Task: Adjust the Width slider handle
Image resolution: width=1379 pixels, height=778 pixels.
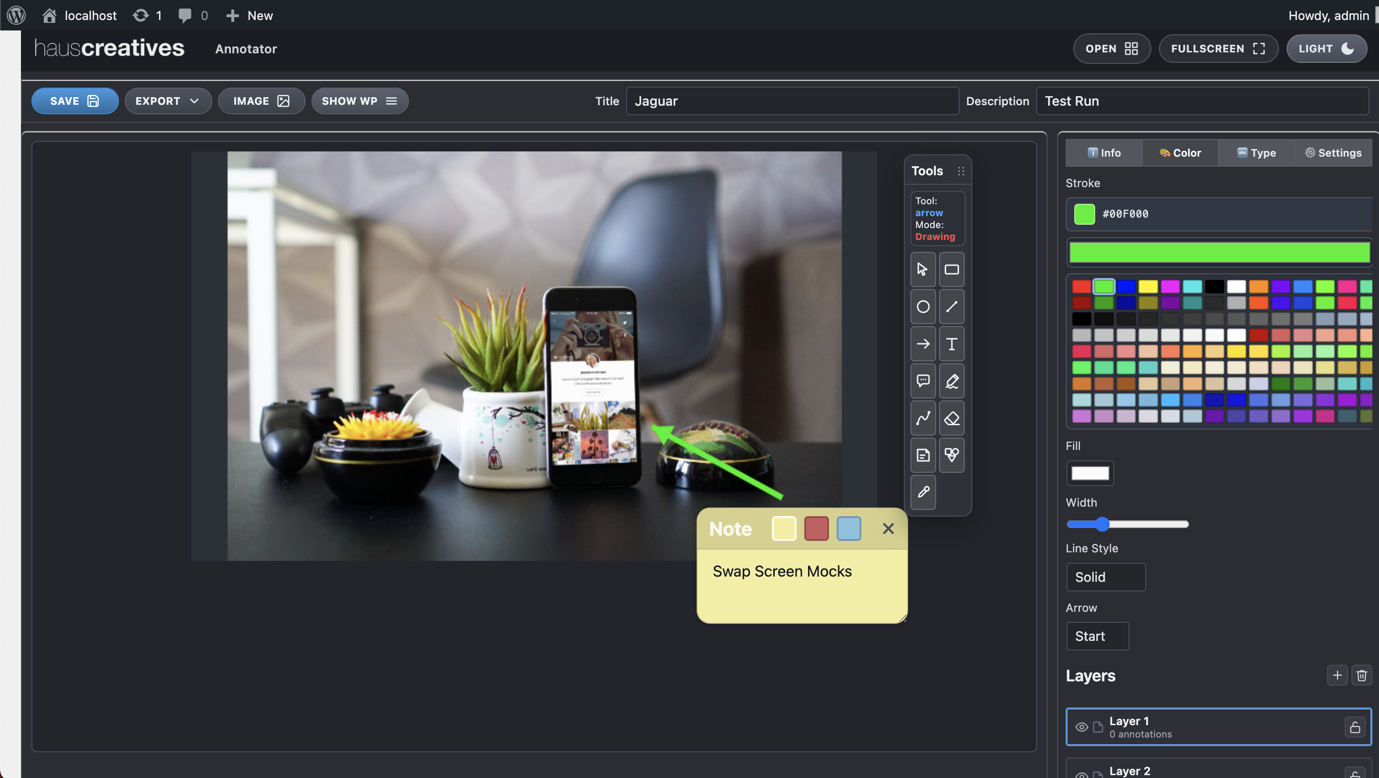Action: [1102, 524]
